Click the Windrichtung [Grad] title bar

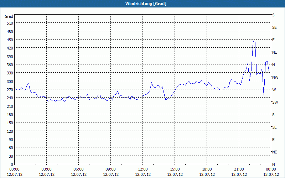coord(142,4)
